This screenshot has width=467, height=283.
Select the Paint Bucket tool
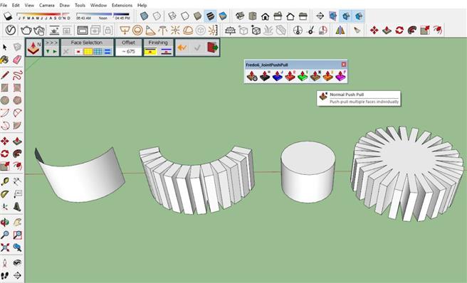point(4,60)
